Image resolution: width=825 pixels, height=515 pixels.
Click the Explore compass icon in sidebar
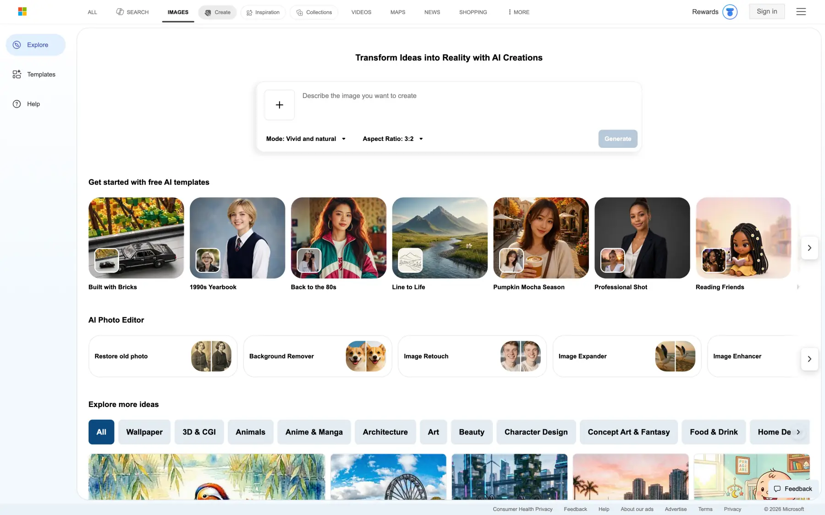coord(17,45)
